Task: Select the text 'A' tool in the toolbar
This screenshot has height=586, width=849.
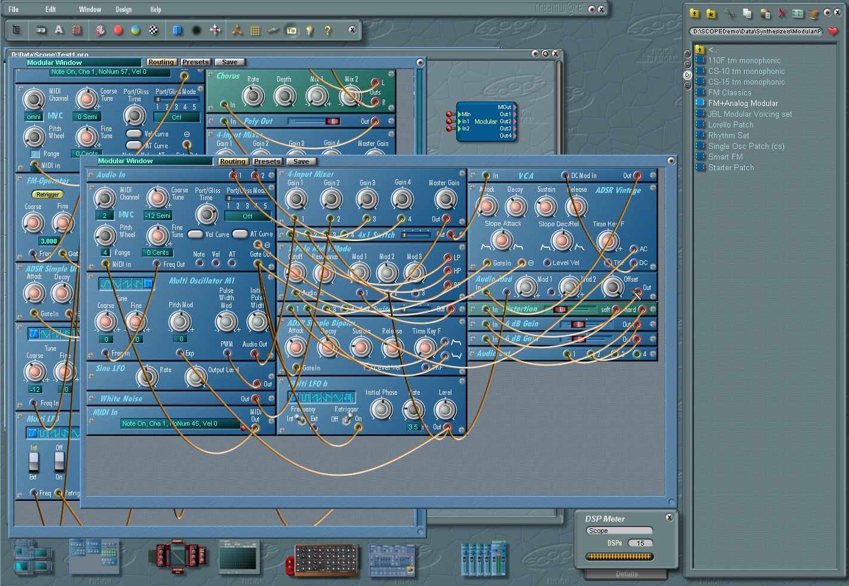Action: (58, 30)
